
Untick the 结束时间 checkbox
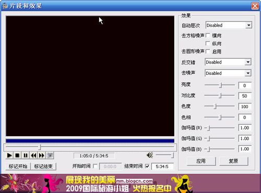147,166
